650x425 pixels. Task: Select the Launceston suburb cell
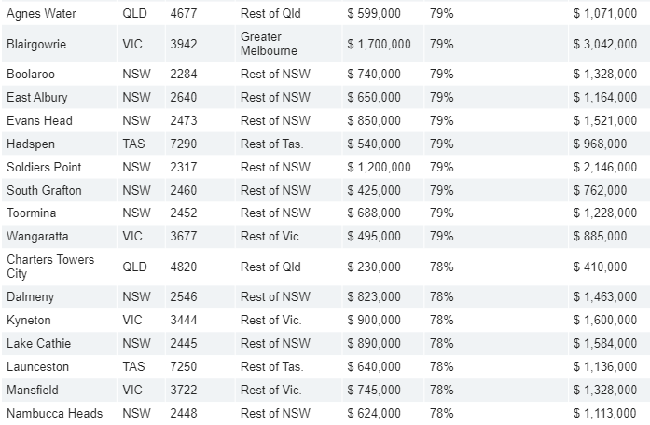point(60,366)
